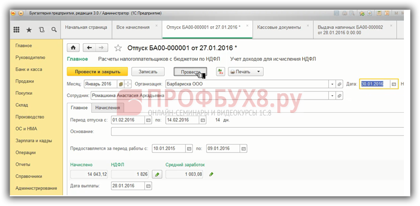This screenshot has height=206, width=420.
Task: Click the Дата field showing 30.01.2016
Action: 375,84
